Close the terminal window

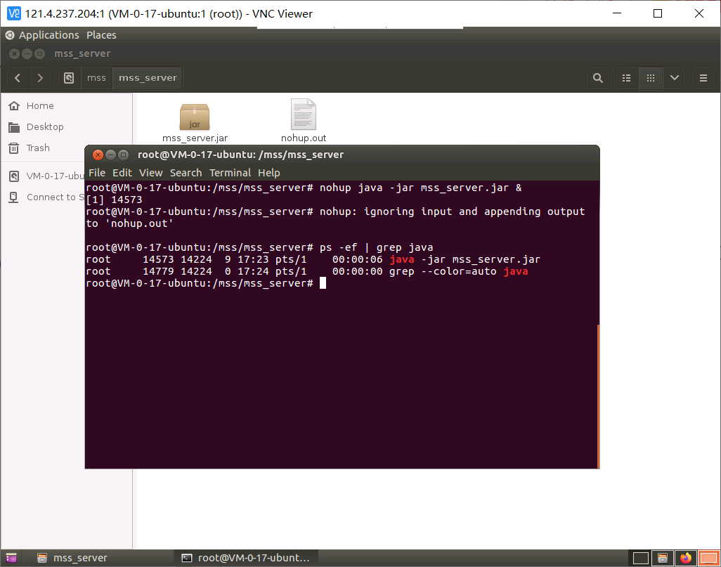pos(98,155)
